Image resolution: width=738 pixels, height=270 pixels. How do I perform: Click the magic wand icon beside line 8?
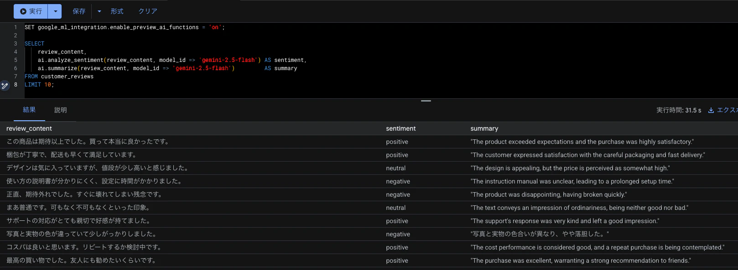click(x=5, y=86)
